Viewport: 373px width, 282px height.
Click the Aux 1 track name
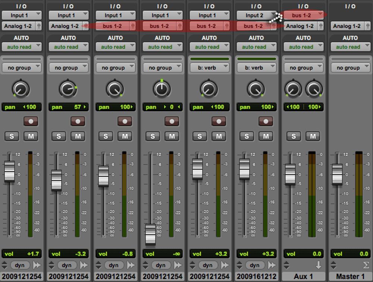click(x=304, y=275)
